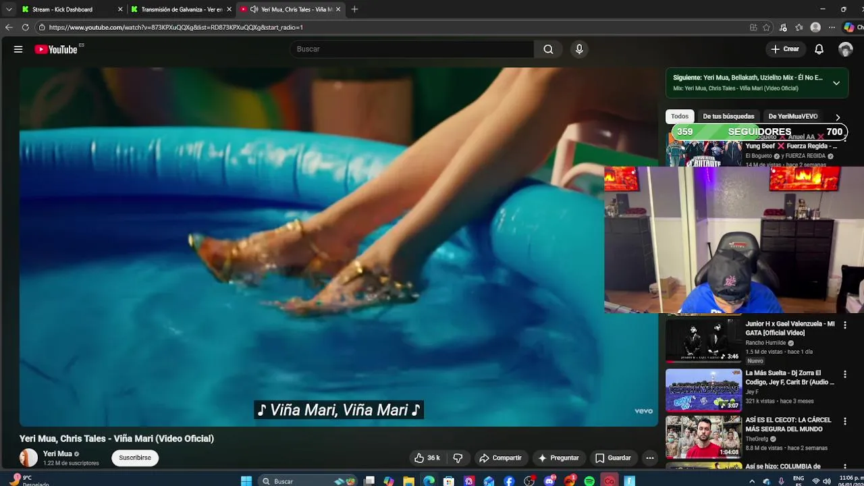Go to YouTube home via the logo
Screen dimensions: 864x486
click(56, 49)
